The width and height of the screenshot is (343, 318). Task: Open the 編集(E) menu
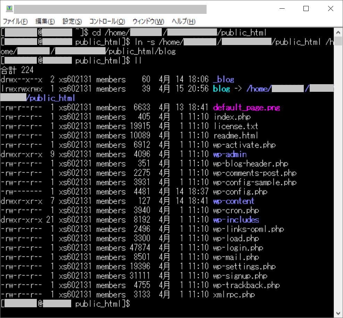click(x=45, y=21)
